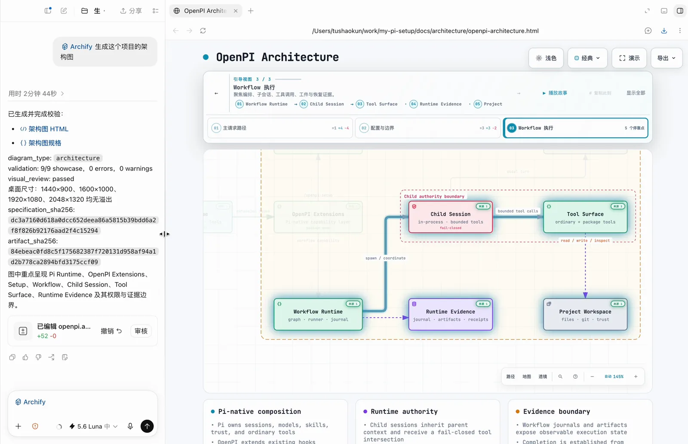This screenshot has height=444, width=688.
Task: Click the Tool Surface node
Action: click(585, 217)
